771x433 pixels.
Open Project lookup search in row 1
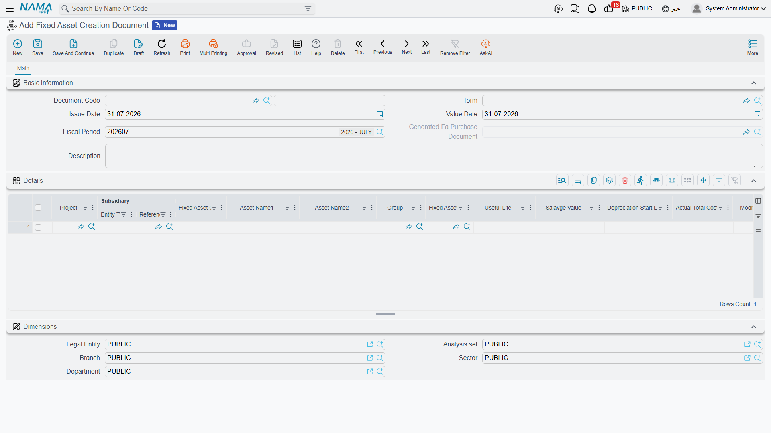pos(92,227)
